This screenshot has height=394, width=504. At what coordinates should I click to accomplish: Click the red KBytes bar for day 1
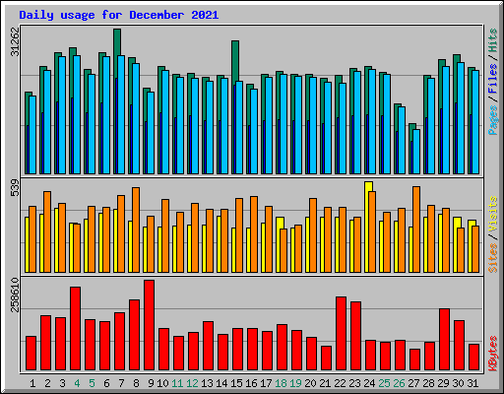31,354
